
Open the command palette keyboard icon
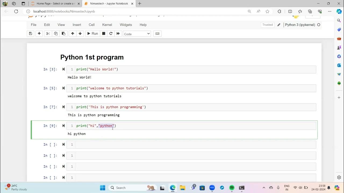[157, 34]
